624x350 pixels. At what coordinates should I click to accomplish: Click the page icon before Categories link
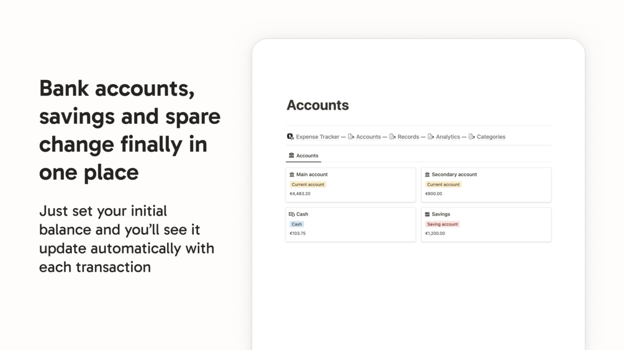click(472, 136)
